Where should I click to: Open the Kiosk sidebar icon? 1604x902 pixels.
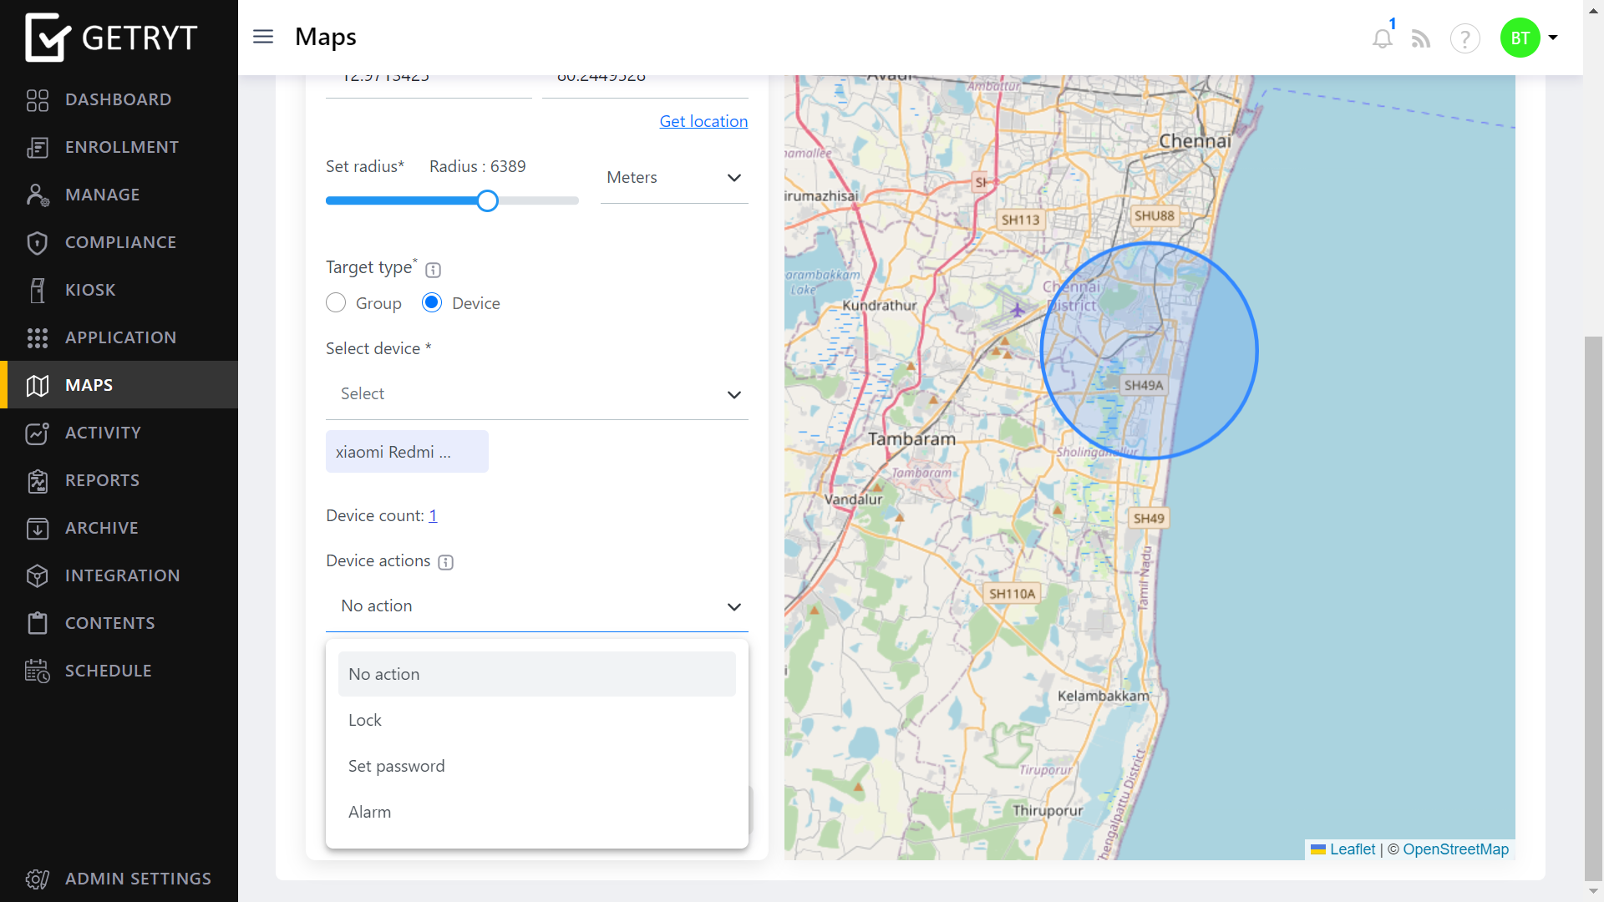[38, 290]
